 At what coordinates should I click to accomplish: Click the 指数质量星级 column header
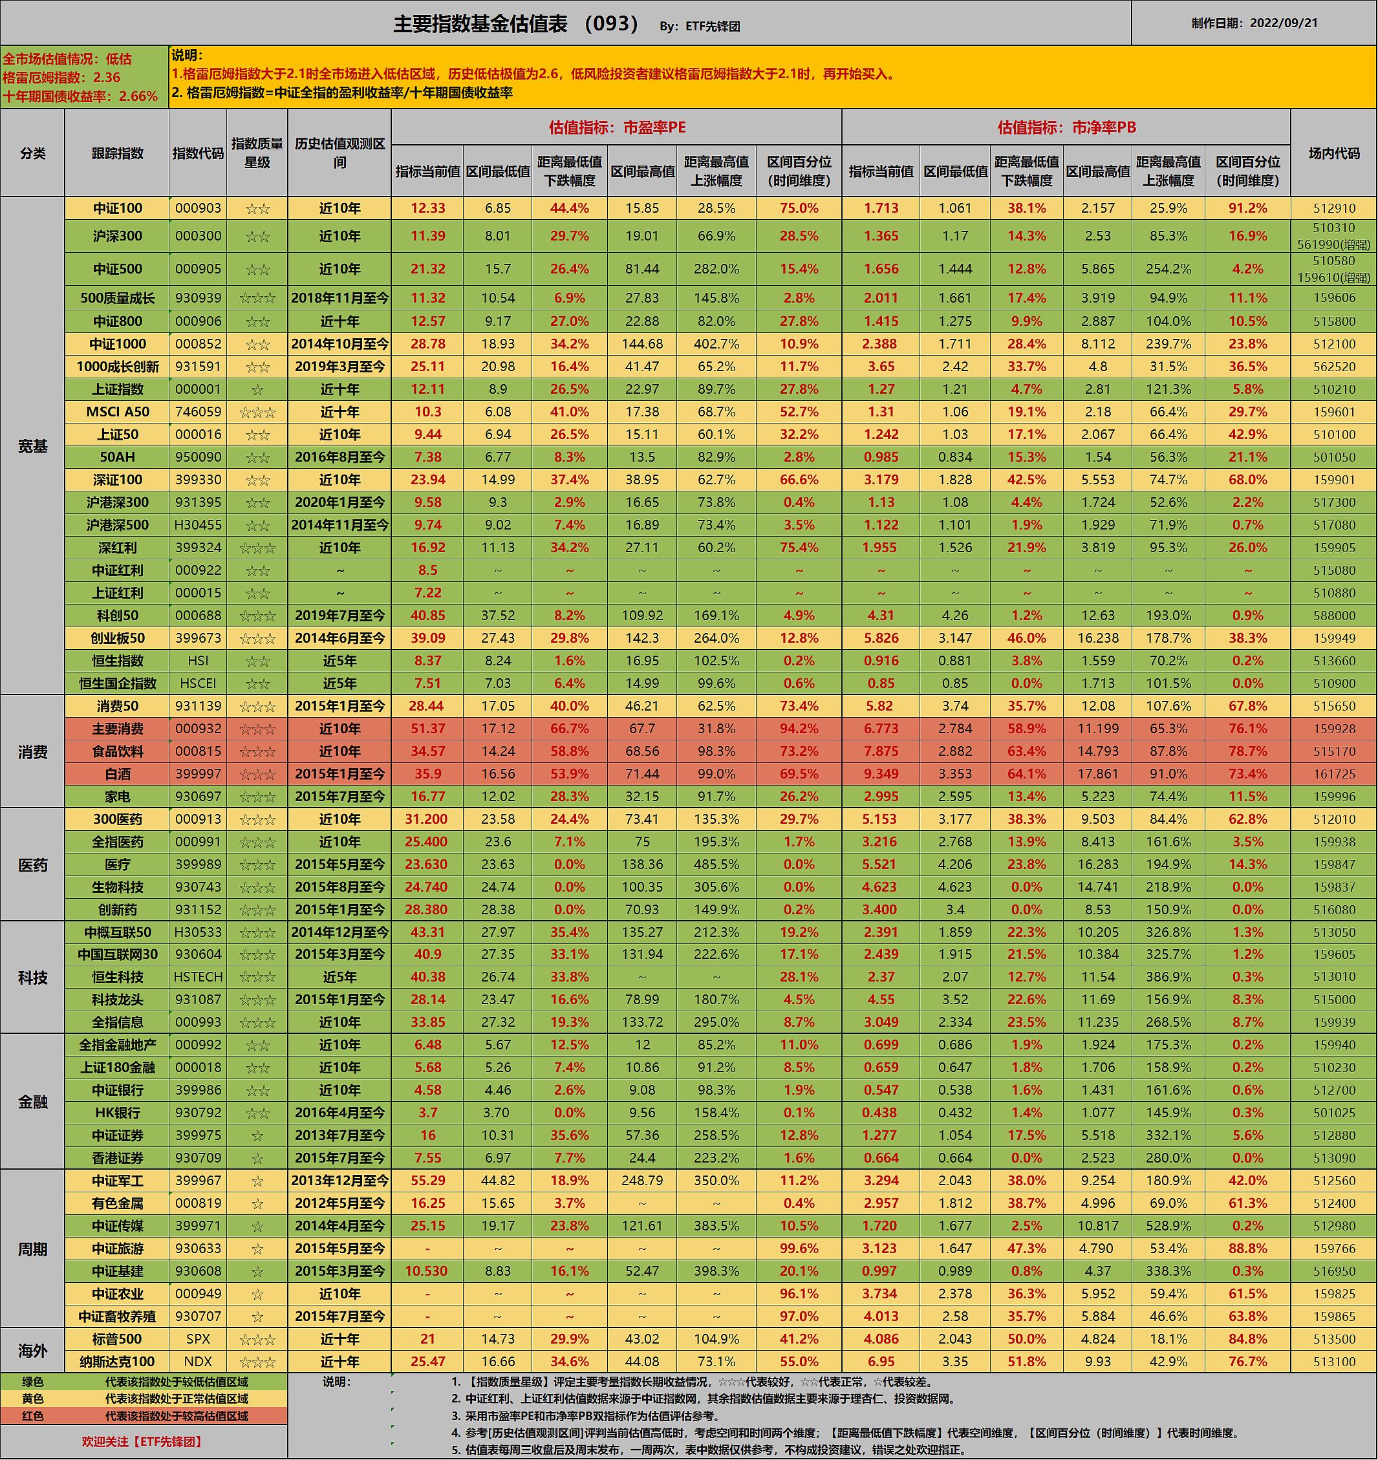[257, 153]
